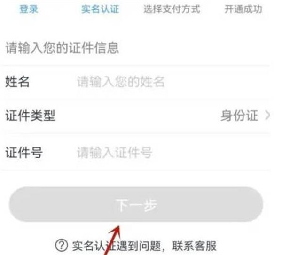
Task: Click the red arrow annotation
Action: [x=112, y=240]
